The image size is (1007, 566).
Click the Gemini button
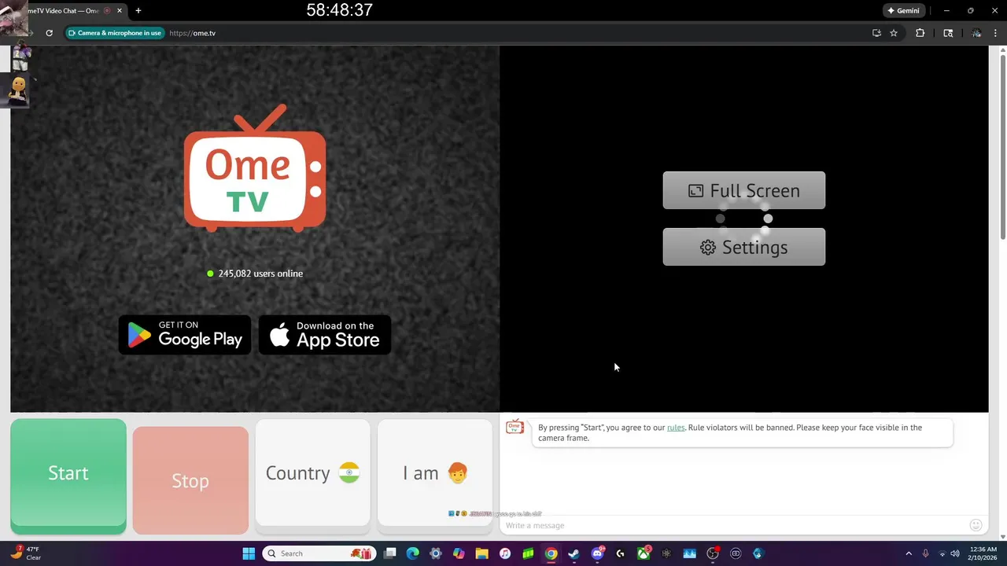(x=903, y=11)
